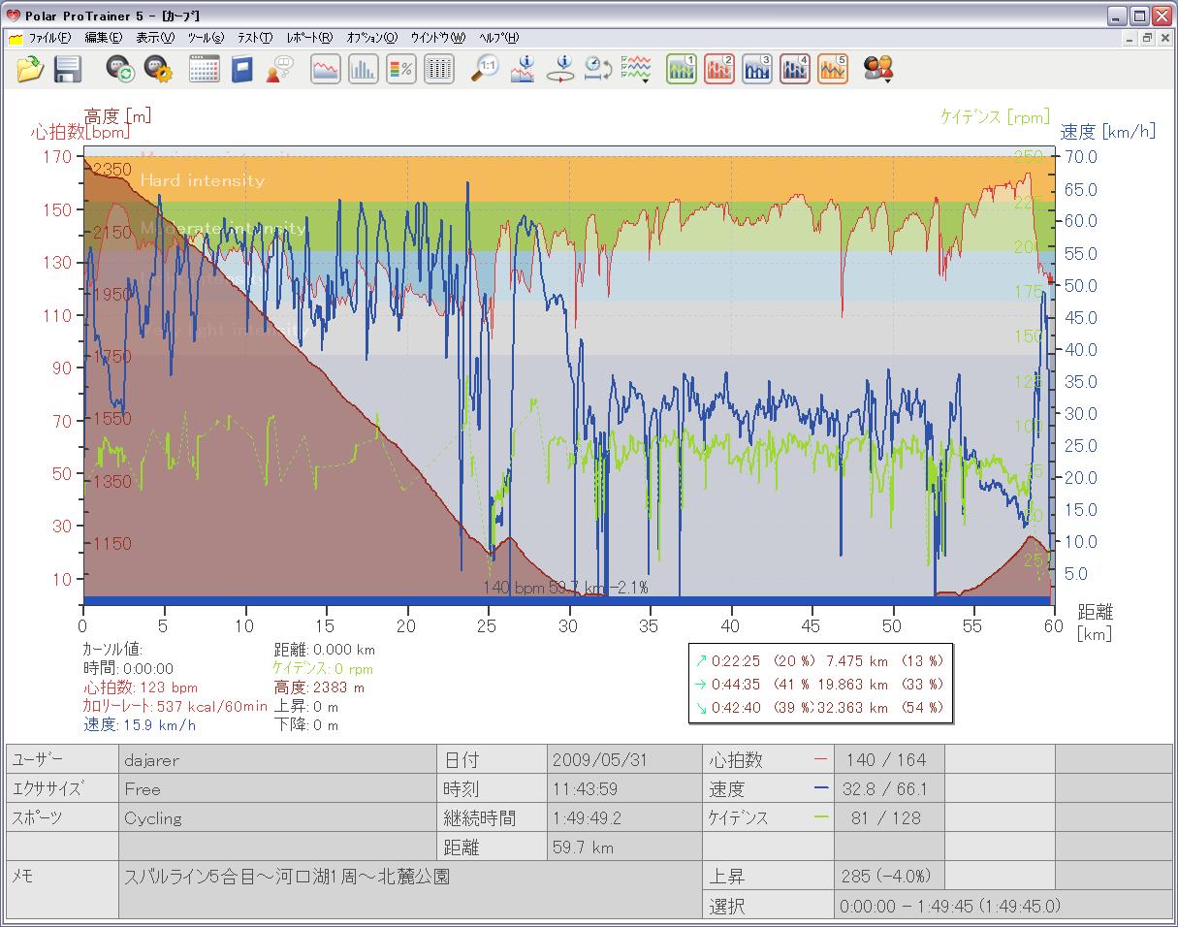Open the ウインドウ(W) menu

point(437,38)
